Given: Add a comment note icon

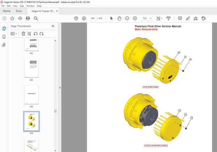Looking at the screenshot, I should pos(180,18).
